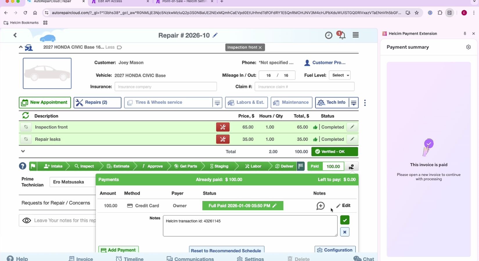Click the green refresh icon by Description
Screen dimensions: 479x261
26,115
